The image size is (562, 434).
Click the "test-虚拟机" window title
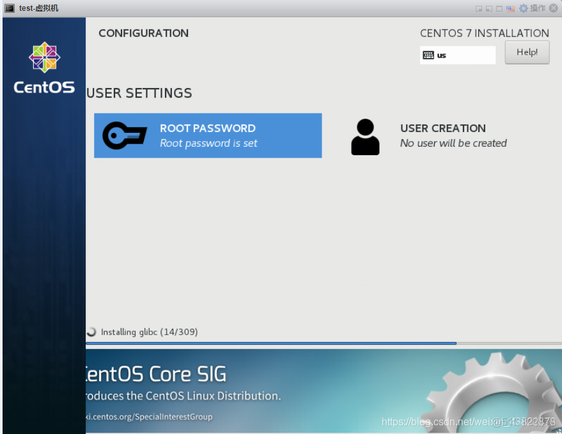39,8
